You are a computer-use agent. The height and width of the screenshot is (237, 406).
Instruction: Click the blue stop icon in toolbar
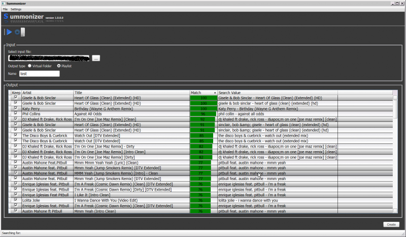click(x=17, y=32)
